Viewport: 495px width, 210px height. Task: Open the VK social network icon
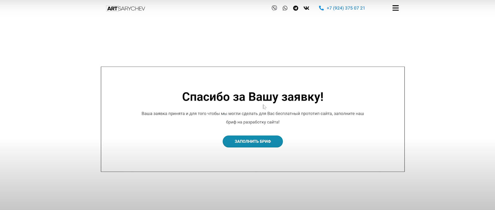tap(306, 8)
